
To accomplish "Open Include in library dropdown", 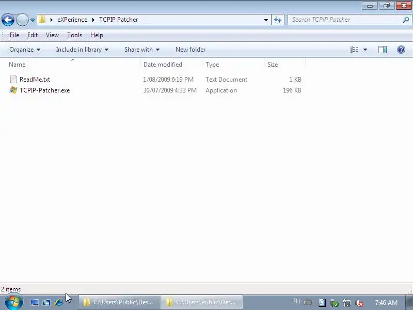I will click(82, 50).
